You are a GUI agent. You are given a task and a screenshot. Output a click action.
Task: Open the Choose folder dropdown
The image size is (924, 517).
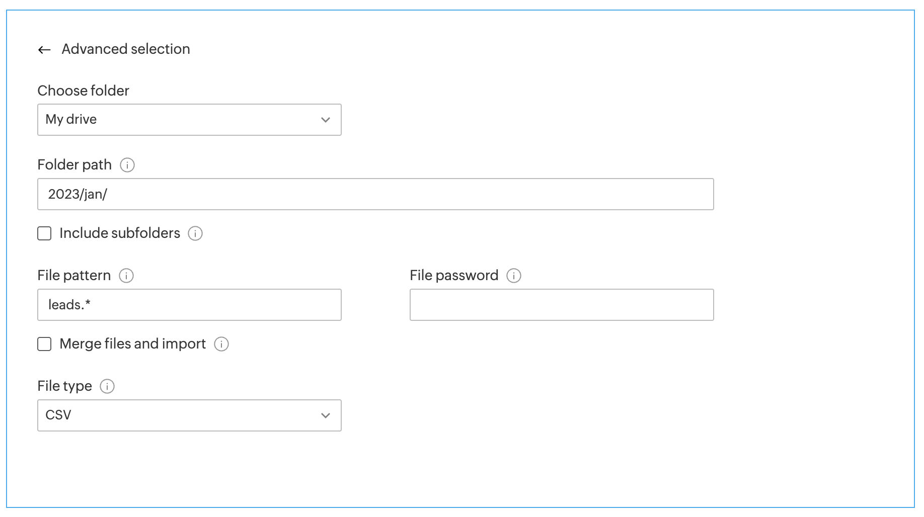point(189,120)
